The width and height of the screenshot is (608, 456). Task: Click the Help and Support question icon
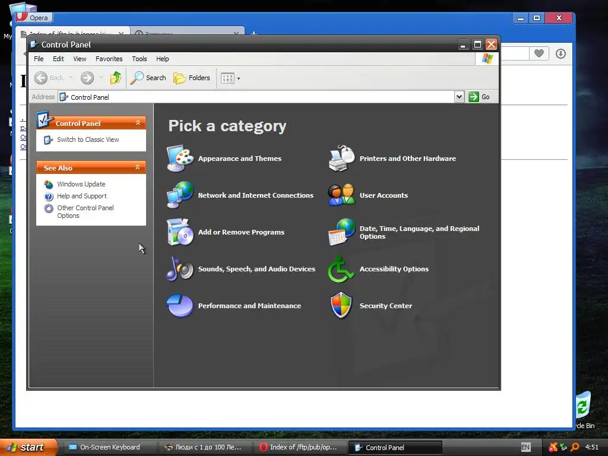(49, 196)
